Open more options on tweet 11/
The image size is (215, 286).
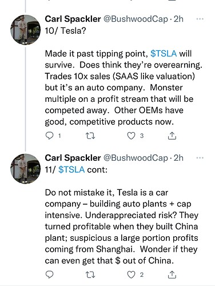click(x=200, y=158)
